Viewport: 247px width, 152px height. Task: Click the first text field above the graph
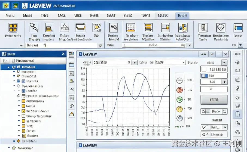[x=112, y=63]
